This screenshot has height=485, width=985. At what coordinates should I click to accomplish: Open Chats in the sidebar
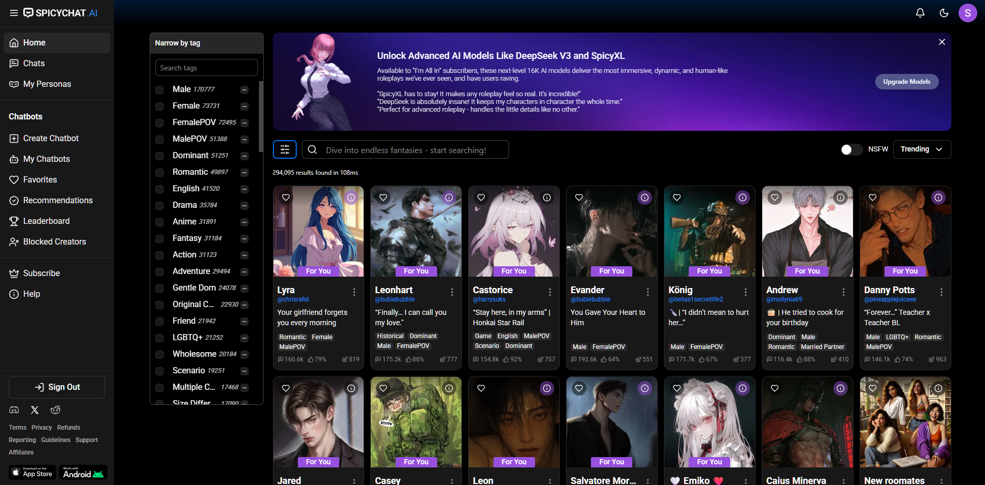point(57,64)
